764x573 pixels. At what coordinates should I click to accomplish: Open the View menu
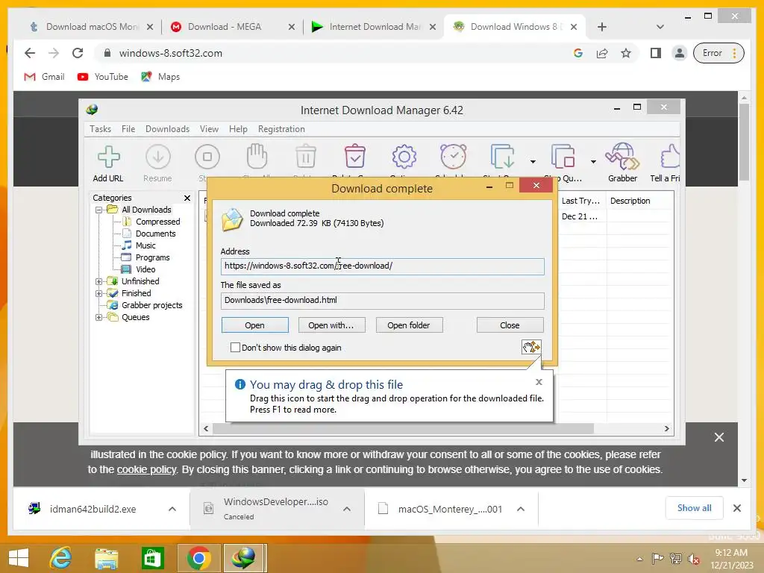point(209,129)
